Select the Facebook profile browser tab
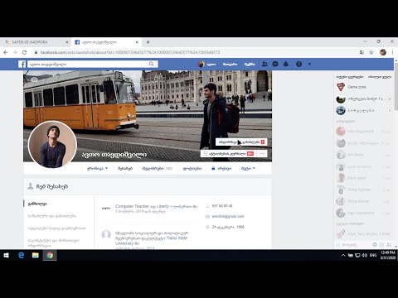Image resolution: width=398 pixels, height=298 pixels. pos(106,42)
